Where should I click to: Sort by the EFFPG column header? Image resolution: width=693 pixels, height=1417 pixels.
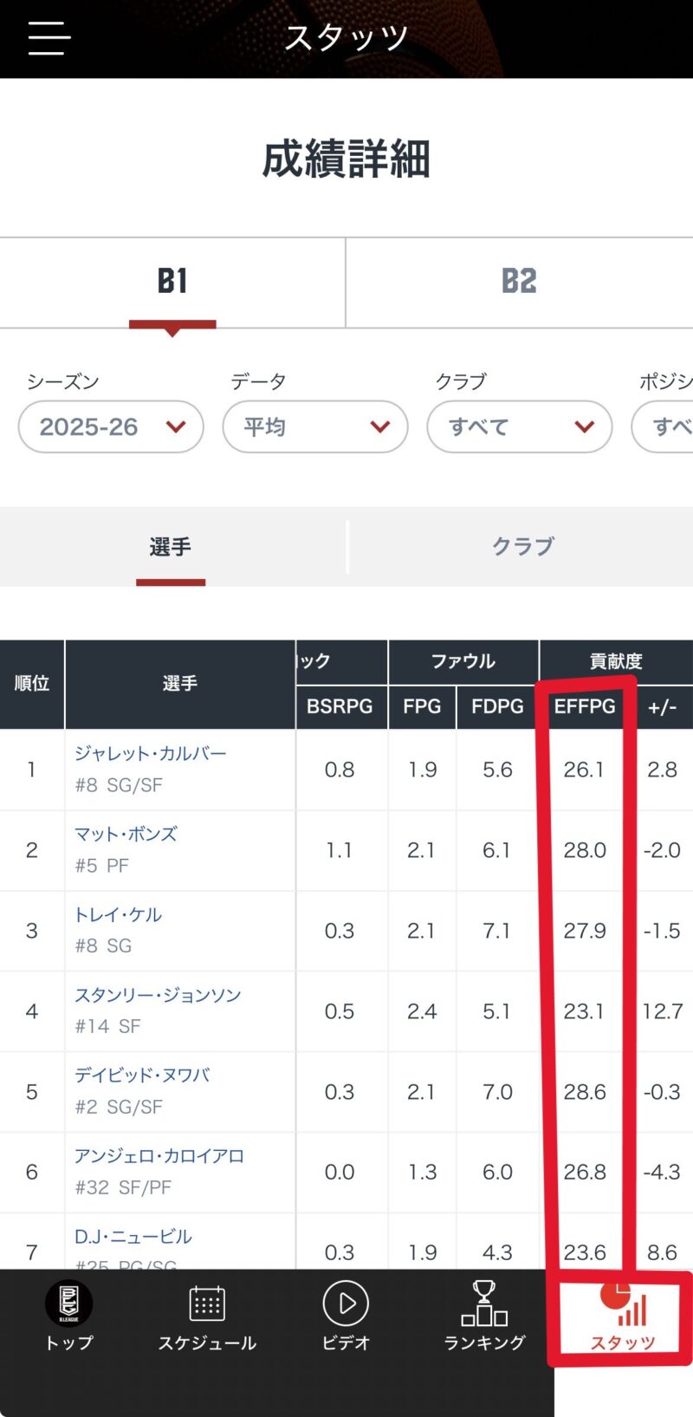click(585, 706)
